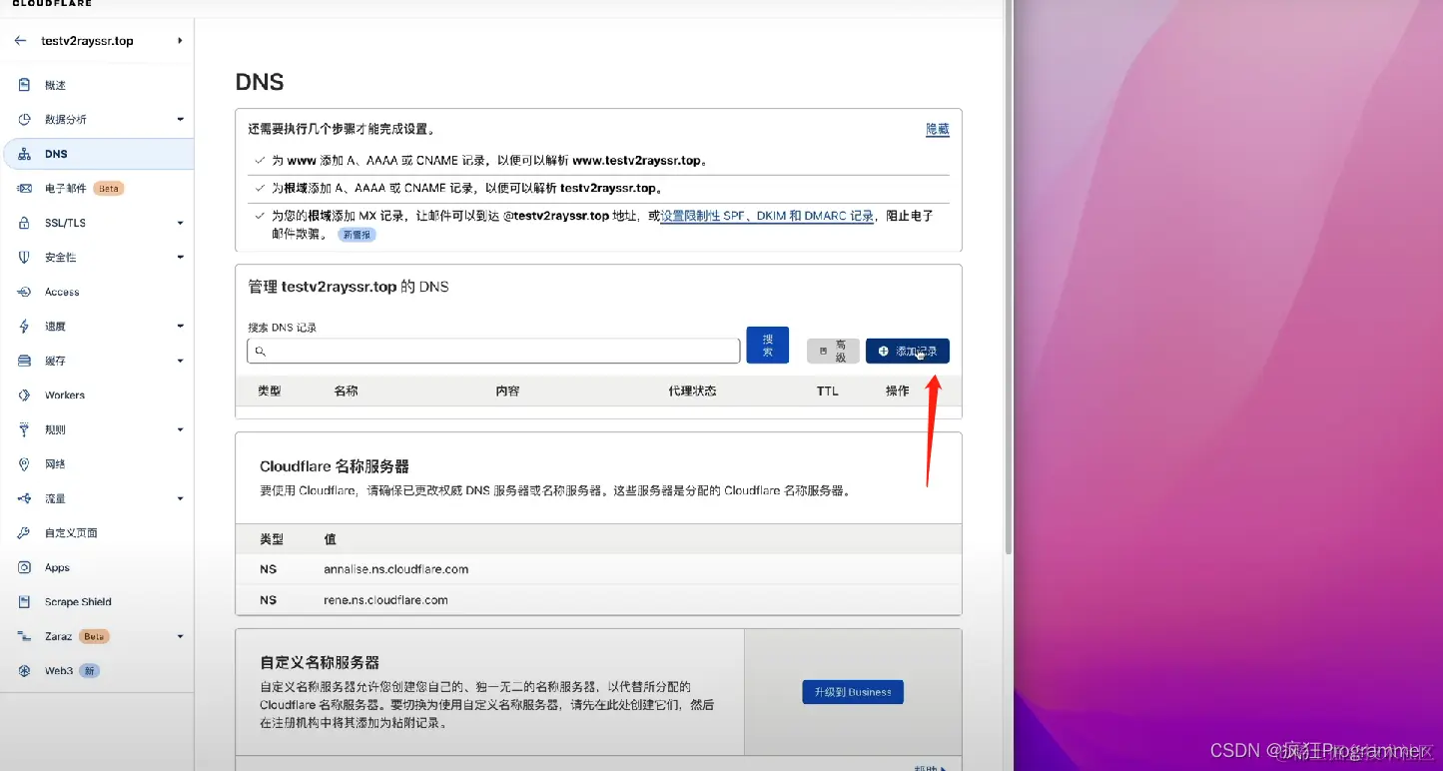The image size is (1443, 771).
Task: Open 电子邮件 via its envelope icon
Action: [x=24, y=188]
